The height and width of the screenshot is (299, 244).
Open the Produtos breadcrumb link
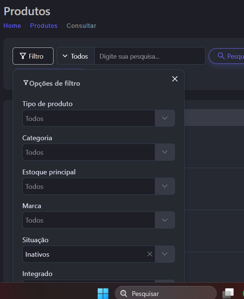click(x=43, y=26)
